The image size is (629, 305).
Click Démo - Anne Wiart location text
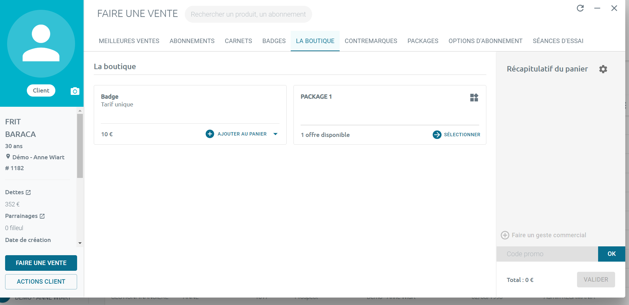tap(38, 157)
